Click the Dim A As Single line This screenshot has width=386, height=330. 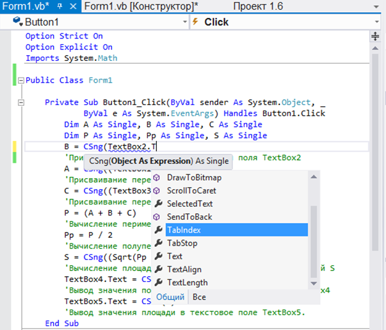(163, 124)
